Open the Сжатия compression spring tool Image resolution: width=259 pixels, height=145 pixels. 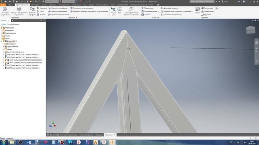click(x=197, y=10)
